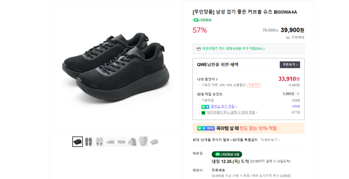Image resolution: width=349 pixels, height=179 pixels.
Task: Click the 무료배송 delivery icon under the price
Action: (288, 37)
